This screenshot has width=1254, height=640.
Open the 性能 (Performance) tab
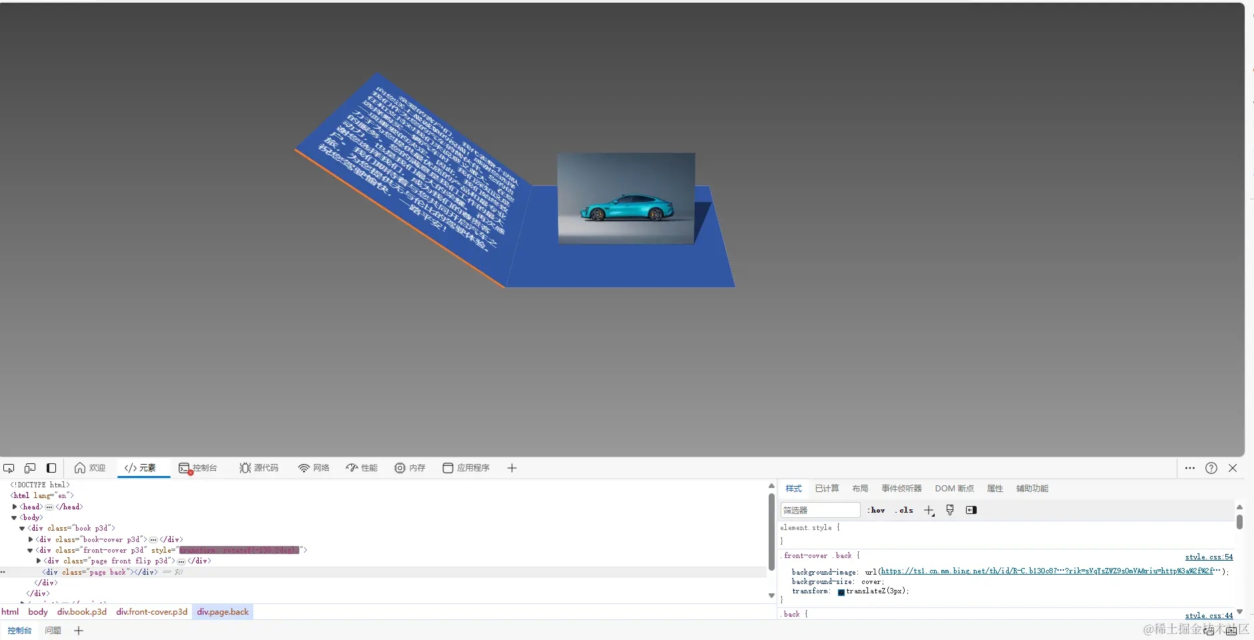pos(361,468)
